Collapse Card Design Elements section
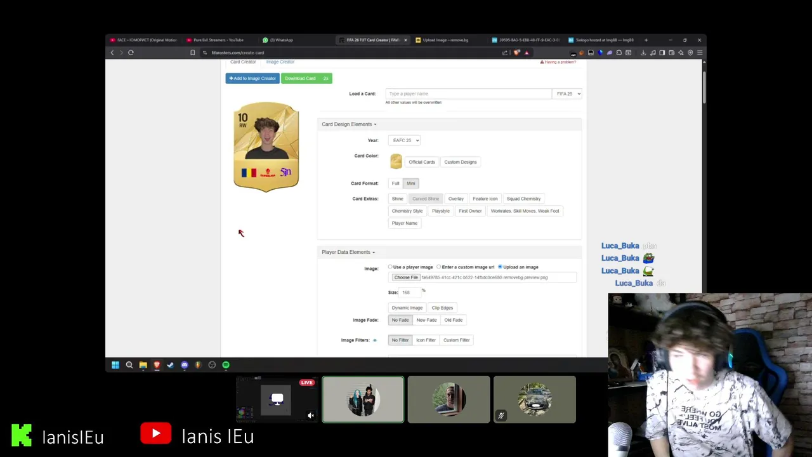This screenshot has width=812, height=457. point(349,124)
